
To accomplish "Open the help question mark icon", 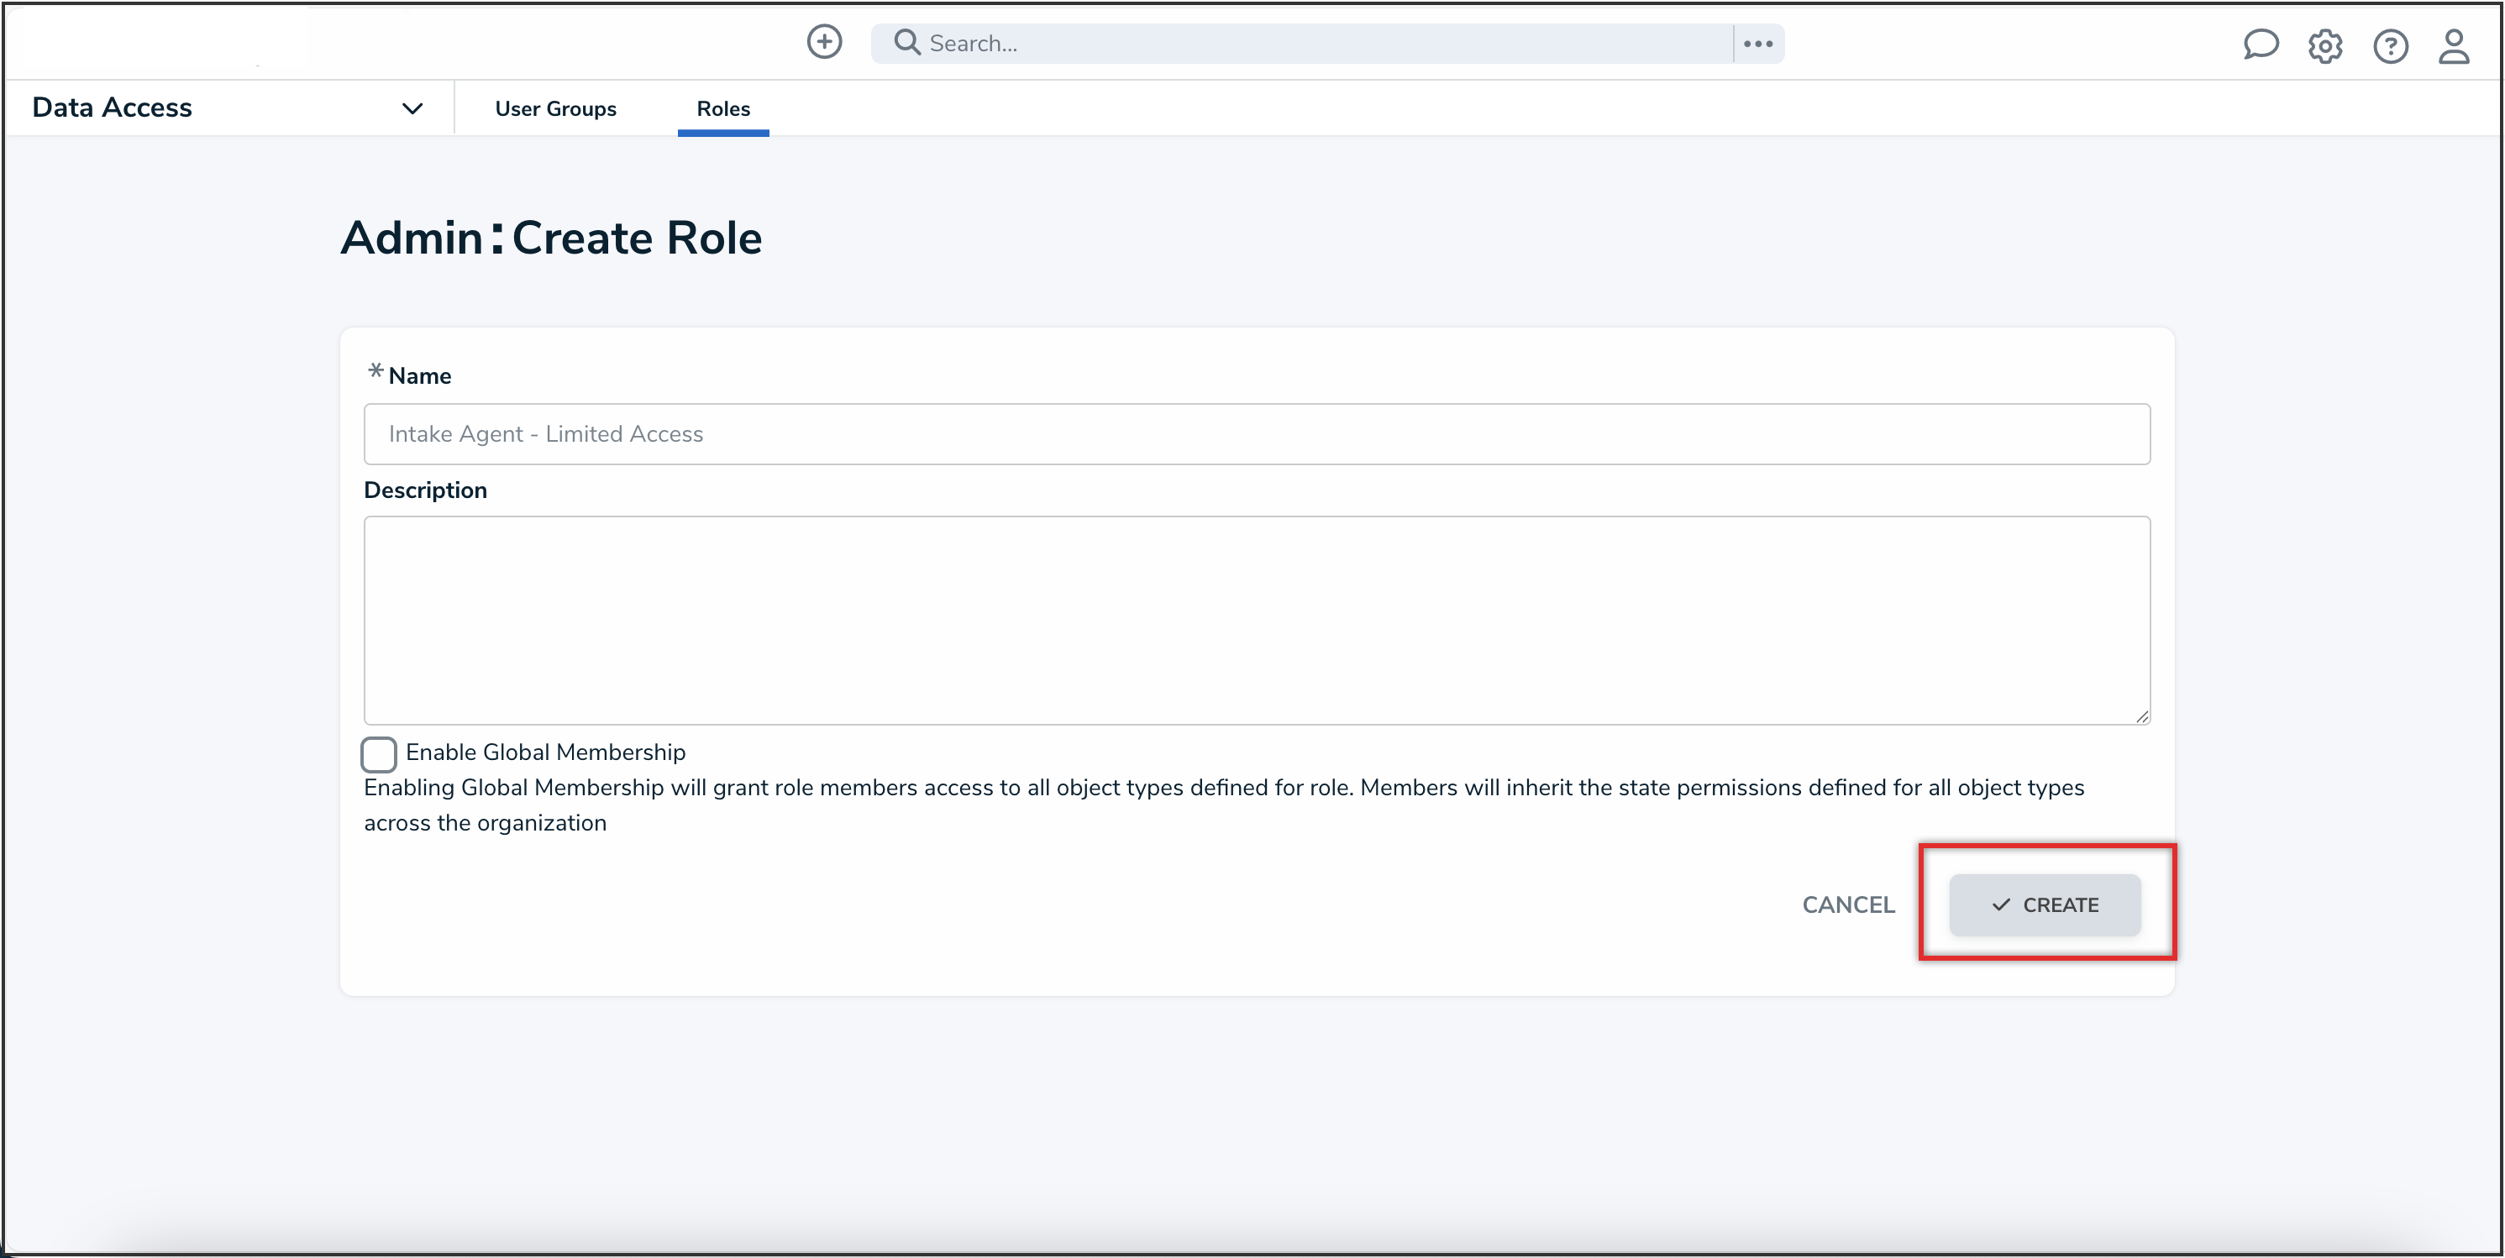I will tap(2389, 45).
